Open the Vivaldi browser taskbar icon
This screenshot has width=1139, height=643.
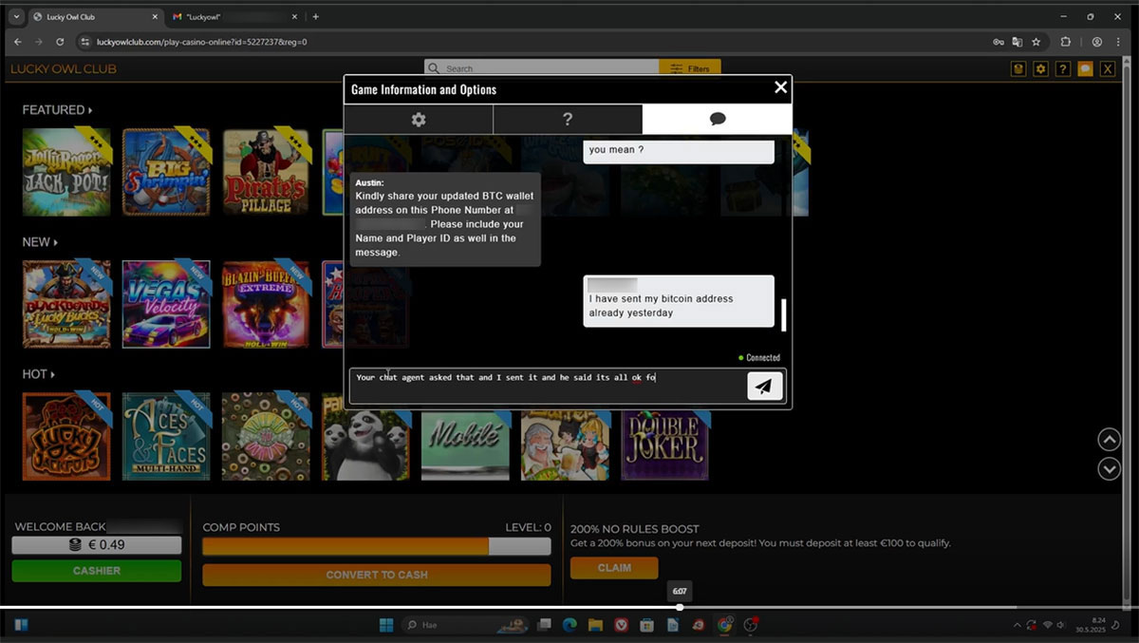coord(621,625)
